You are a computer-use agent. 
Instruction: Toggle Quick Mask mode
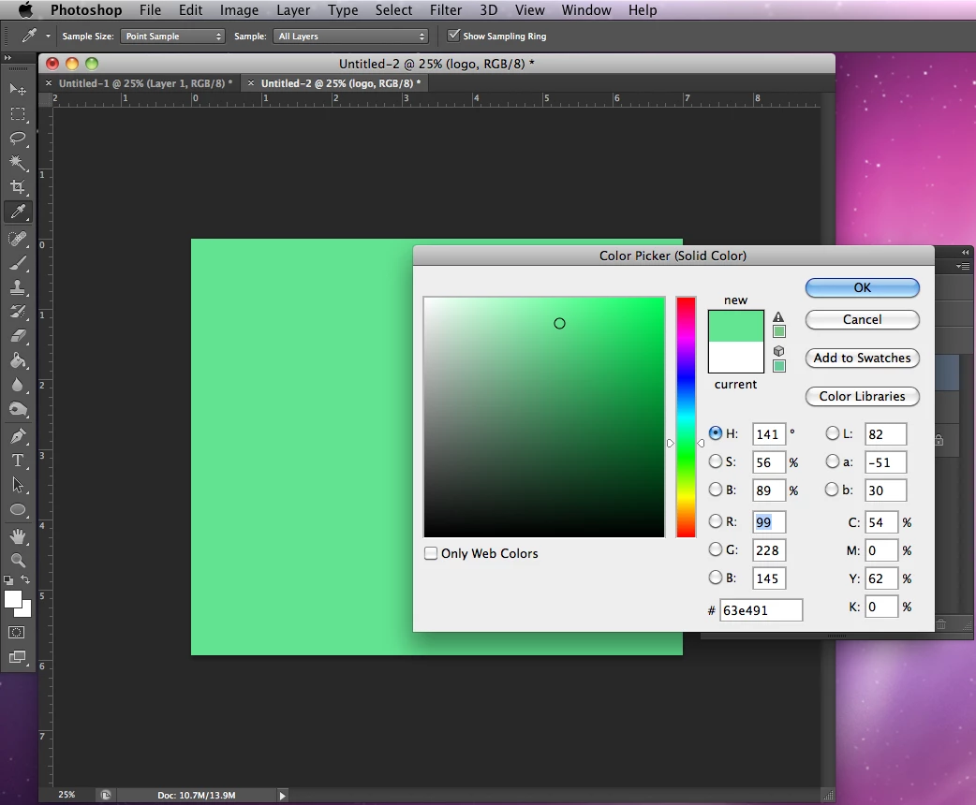18,633
